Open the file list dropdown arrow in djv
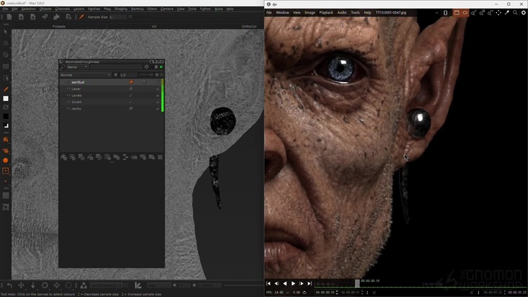The height and width of the screenshot is (297, 528). click(436, 13)
